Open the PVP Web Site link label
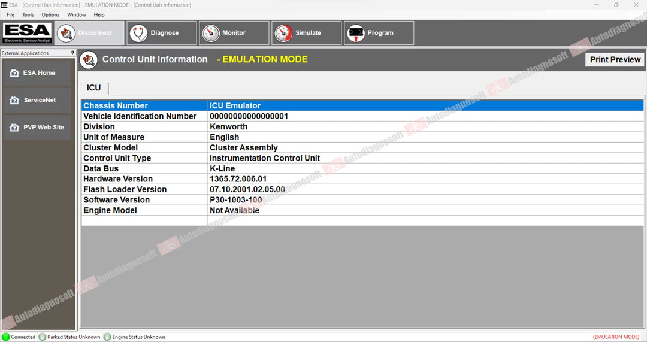Image resolution: width=647 pixels, height=342 pixels. 44,128
